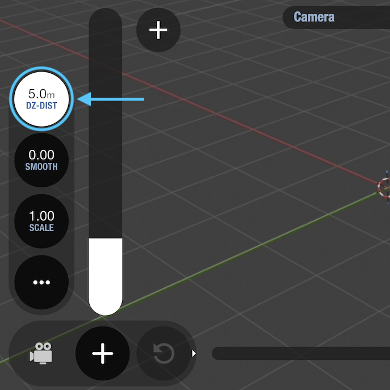Select the 1.00 SCALE parameter button
The width and height of the screenshot is (390, 390).
(41, 221)
